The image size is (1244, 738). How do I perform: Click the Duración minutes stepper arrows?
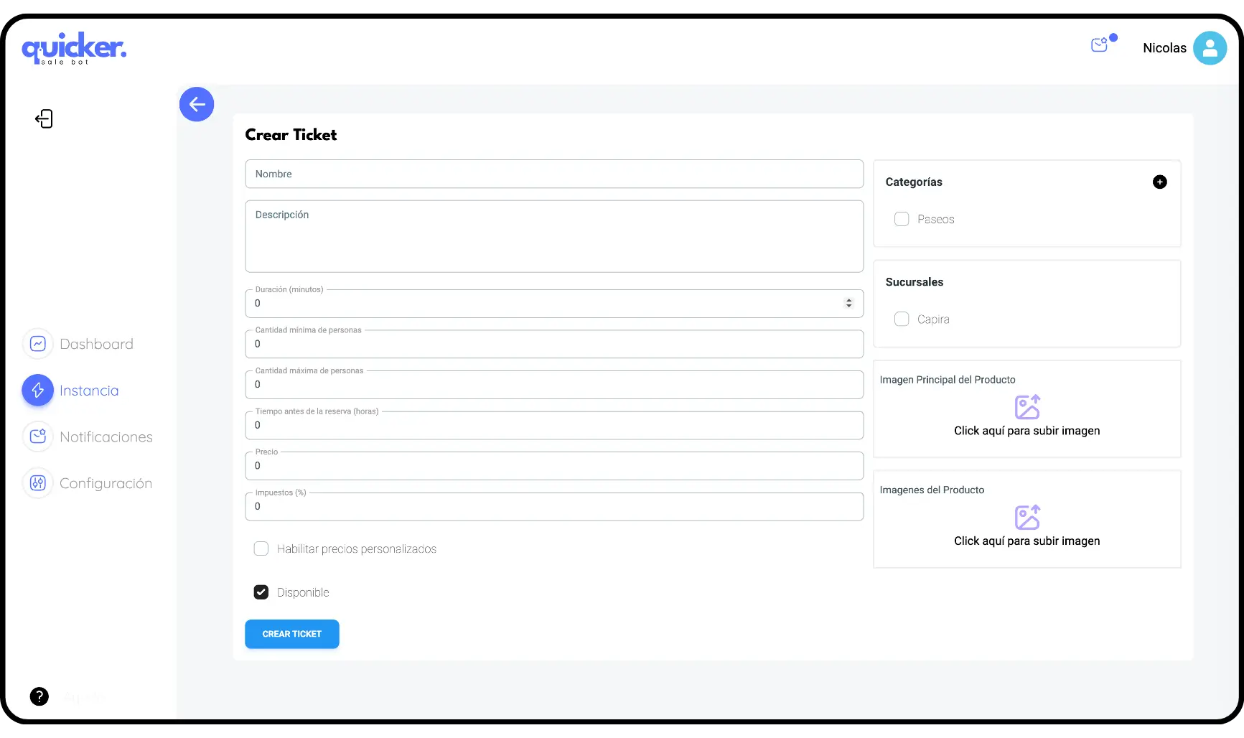[848, 304]
